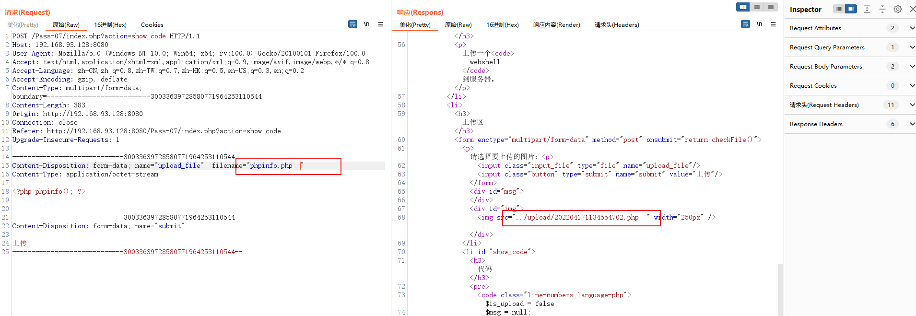The image size is (916, 316).
Task: Click Connection: close header line
Action: [45, 122]
